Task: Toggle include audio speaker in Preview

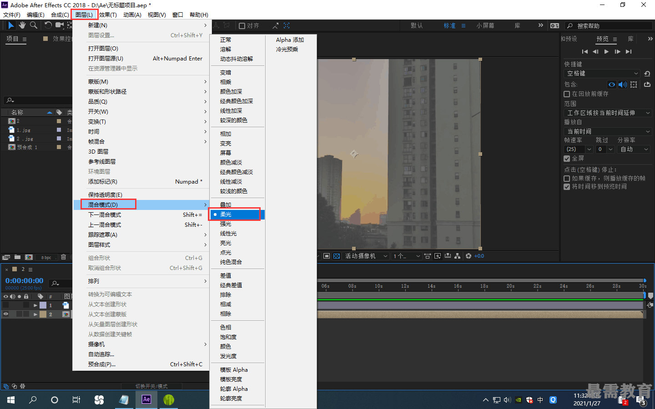Action: [622, 85]
